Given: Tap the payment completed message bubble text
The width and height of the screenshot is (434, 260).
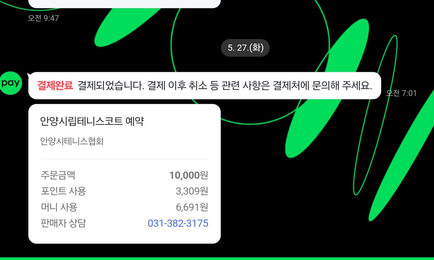Looking at the screenshot, I should [205, 86].
